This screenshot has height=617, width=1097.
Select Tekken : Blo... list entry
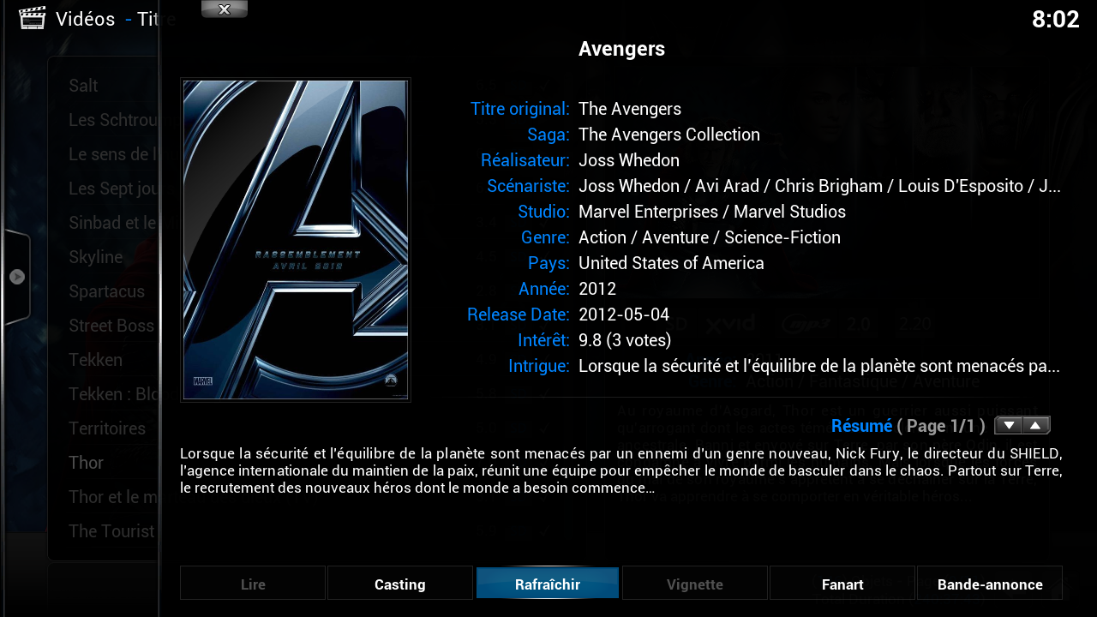[113, 394]
